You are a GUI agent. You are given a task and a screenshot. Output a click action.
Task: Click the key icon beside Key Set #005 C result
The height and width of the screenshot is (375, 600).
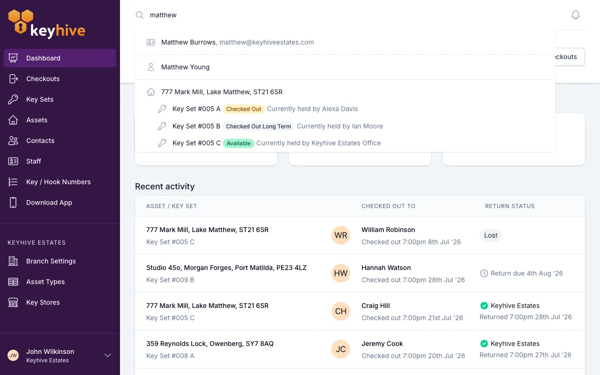pyautogui.click(x=162, y=143)
